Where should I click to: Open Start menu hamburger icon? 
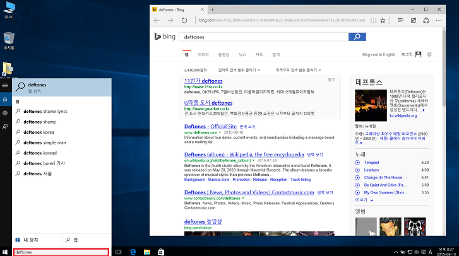point(5,85)
